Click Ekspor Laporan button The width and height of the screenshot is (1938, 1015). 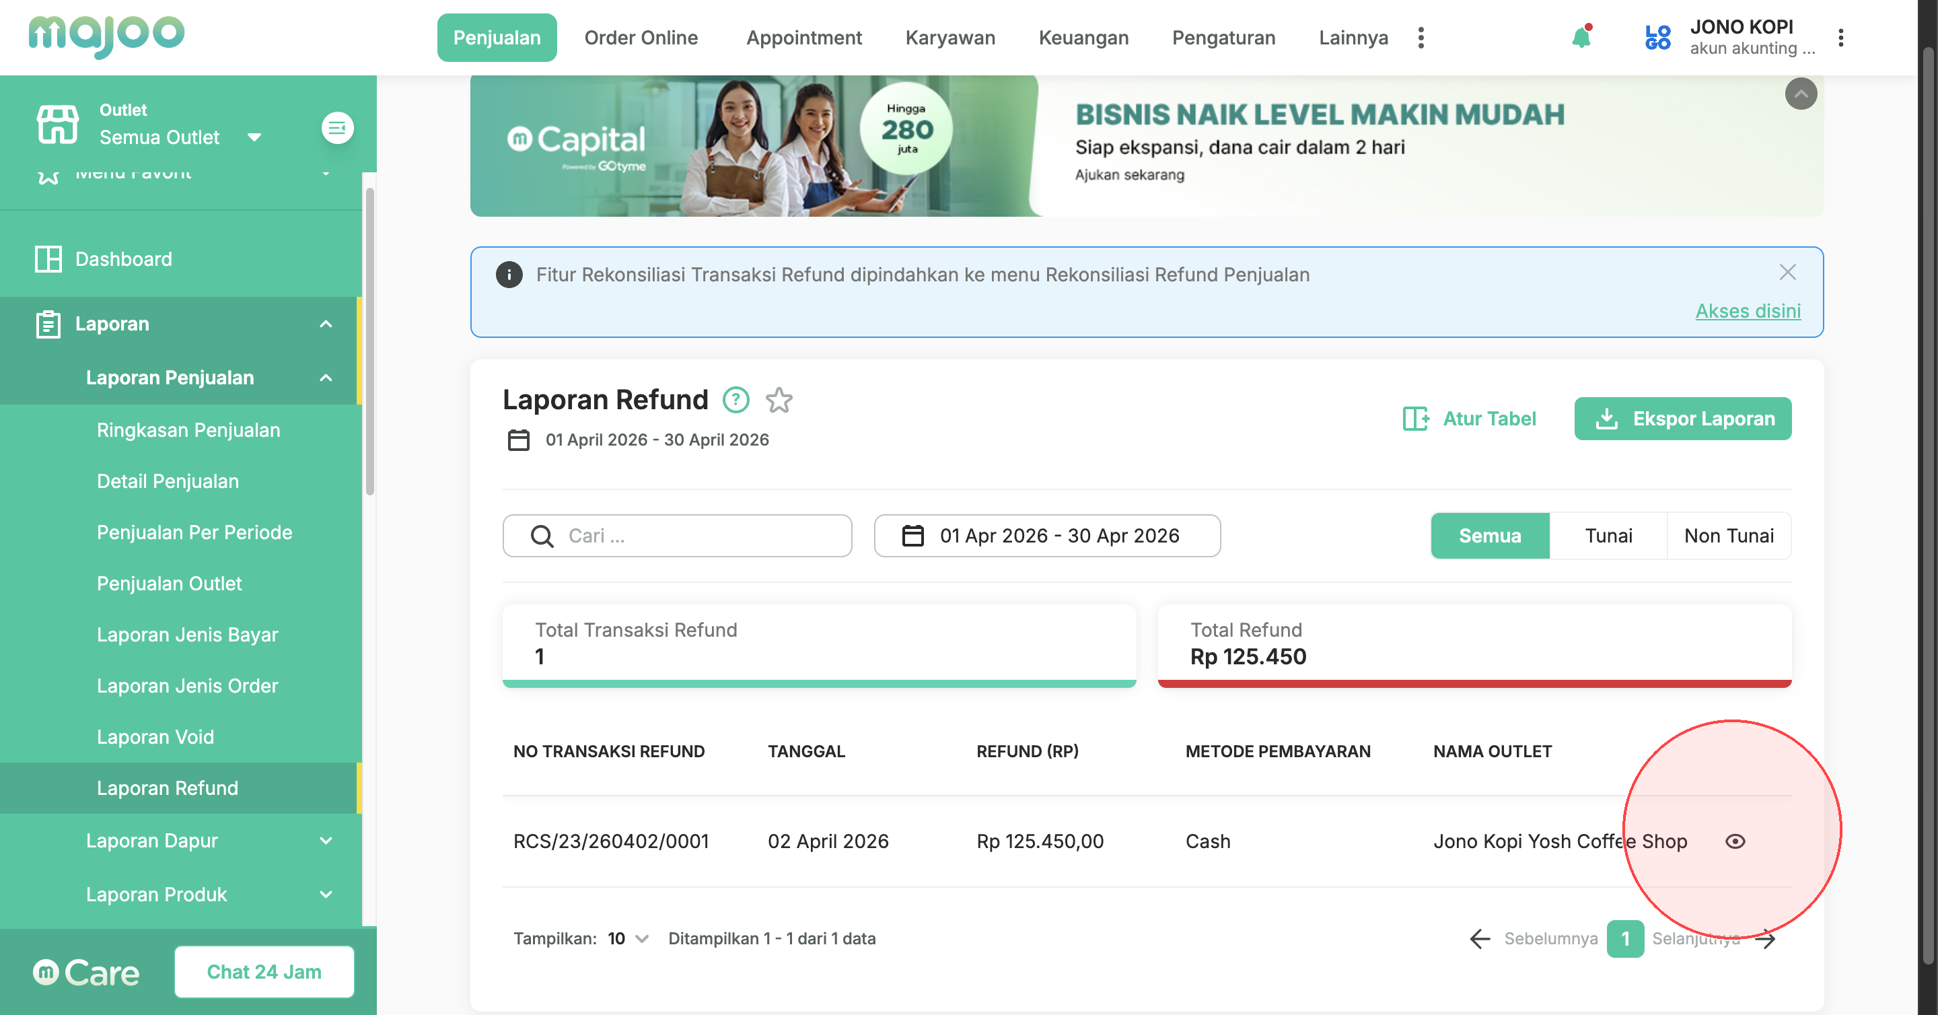[x=1682, y=419]
